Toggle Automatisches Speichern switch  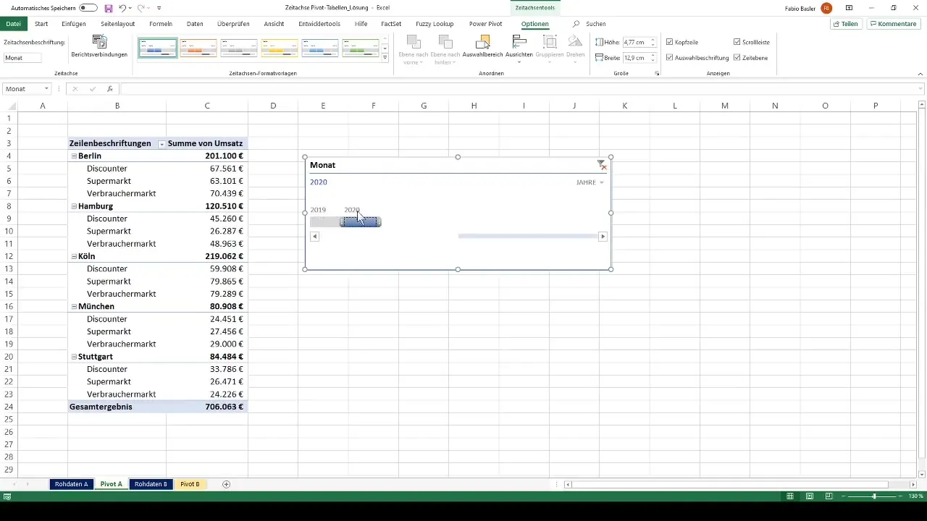88,8
